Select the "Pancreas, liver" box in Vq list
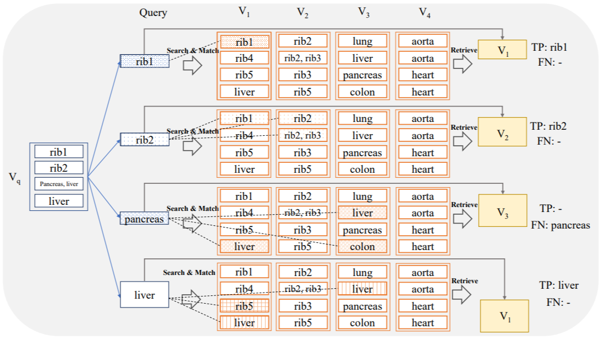Image resolution: width=602 pixels, height=339 pixels. pos(59,184)
